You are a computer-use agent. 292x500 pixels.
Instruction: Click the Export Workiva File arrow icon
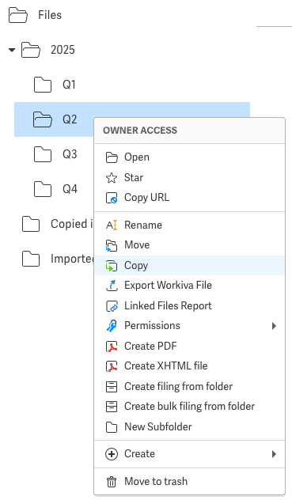[112, 286]
